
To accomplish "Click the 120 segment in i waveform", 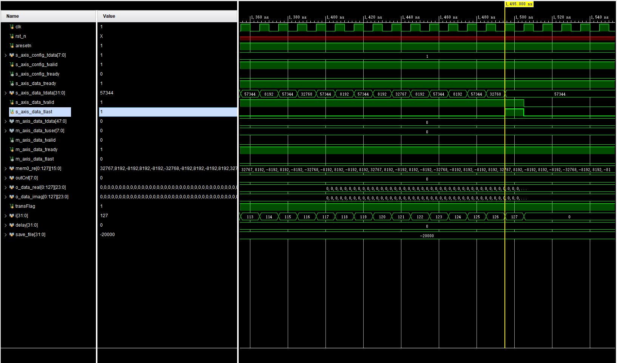I will tap(382, 217).
